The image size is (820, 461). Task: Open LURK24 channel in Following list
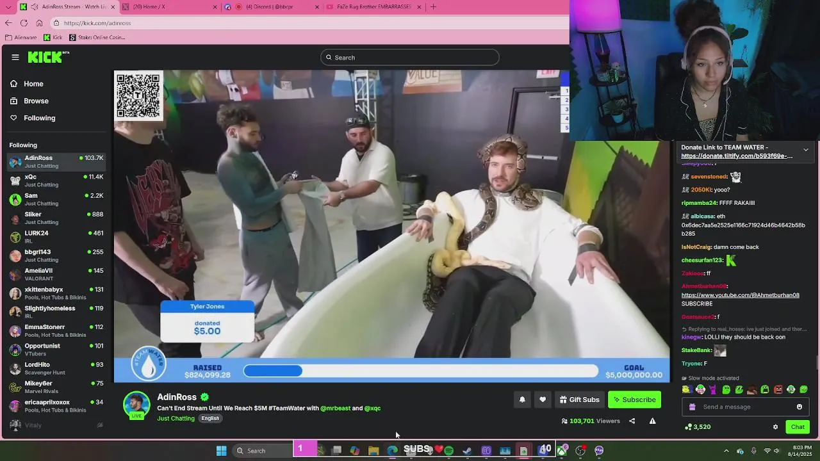(56, 237)
